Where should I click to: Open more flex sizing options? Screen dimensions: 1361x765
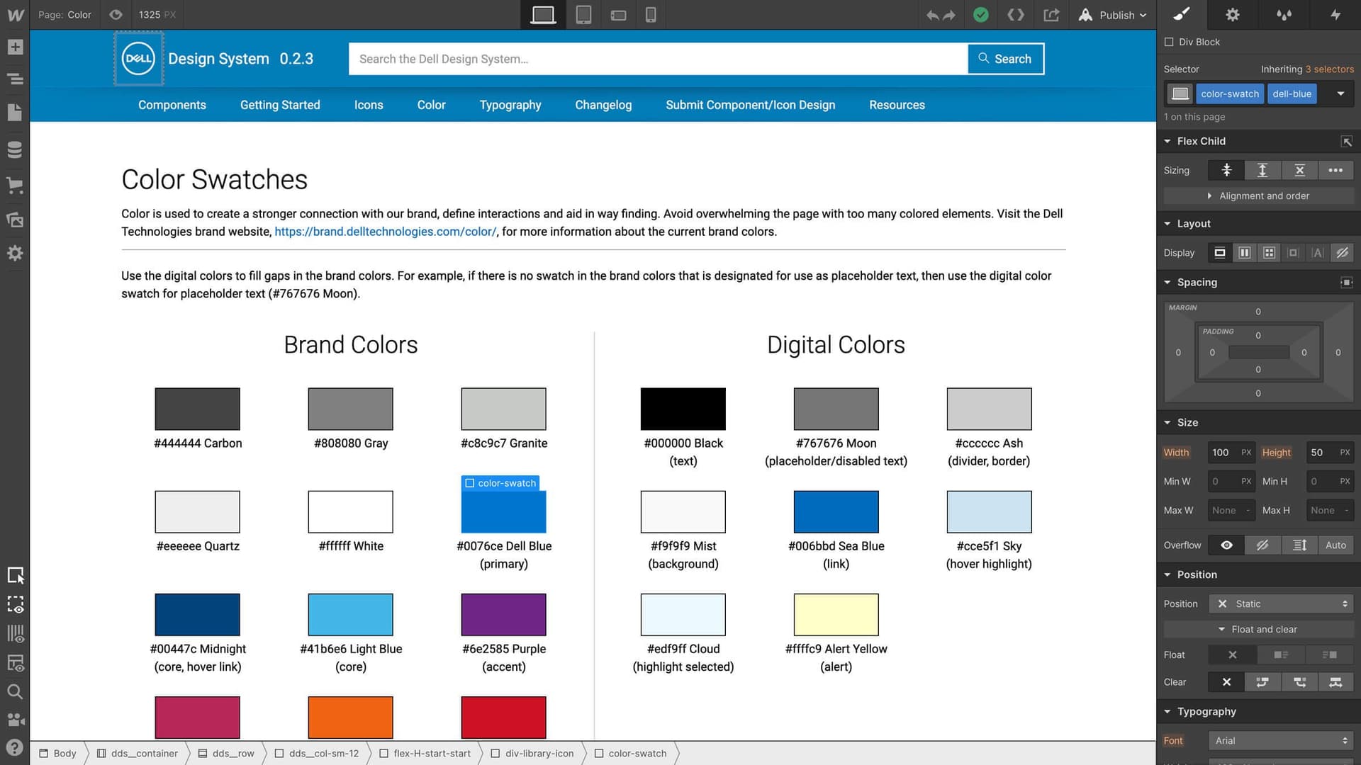coord(1335,170)
